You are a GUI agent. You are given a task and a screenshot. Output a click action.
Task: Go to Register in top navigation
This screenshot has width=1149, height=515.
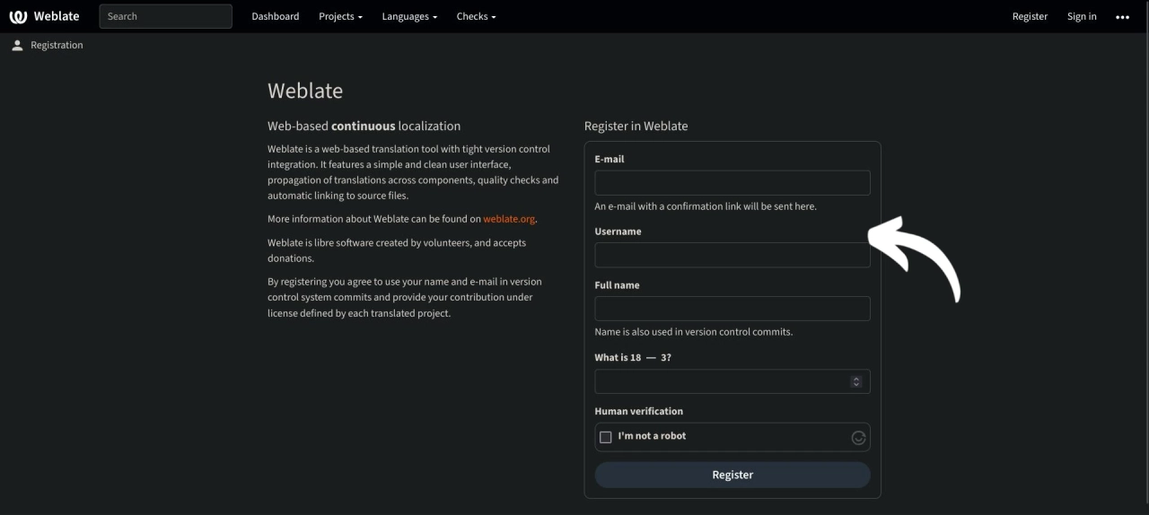pyautogui.click(x=1030, y=16)
